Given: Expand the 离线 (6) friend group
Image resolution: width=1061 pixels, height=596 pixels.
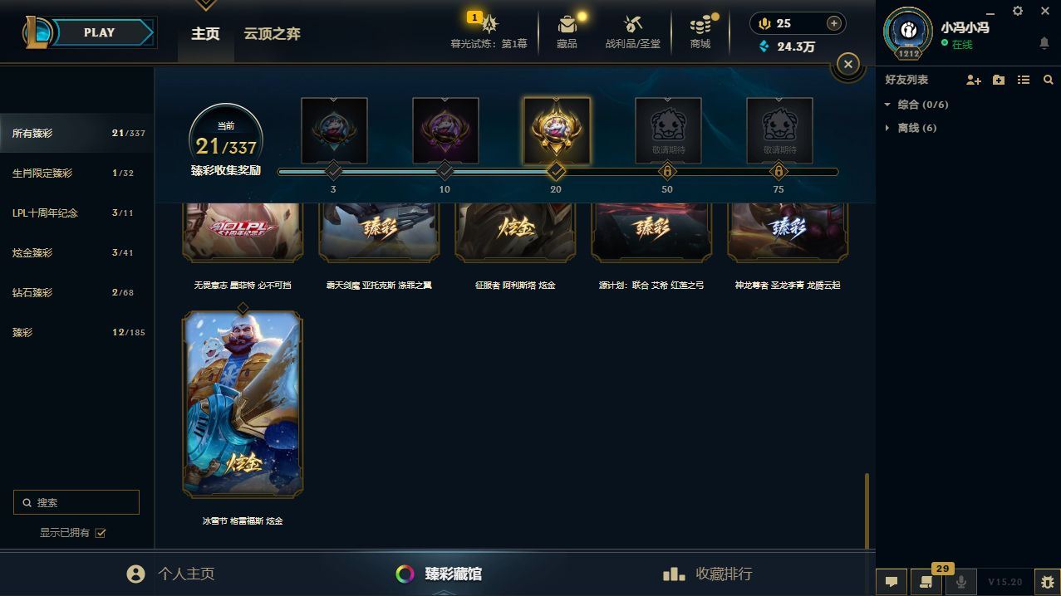Looking at the screenshot, I should (911, 128).
